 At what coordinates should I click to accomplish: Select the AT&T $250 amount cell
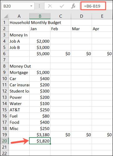(40, 110)
